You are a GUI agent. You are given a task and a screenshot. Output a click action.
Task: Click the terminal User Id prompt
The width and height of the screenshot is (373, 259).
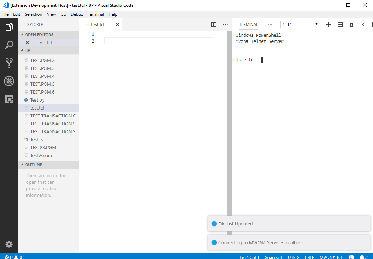coord(249,60)
